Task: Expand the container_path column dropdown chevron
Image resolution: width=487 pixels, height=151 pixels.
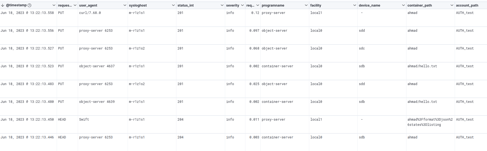Action: 452,5
